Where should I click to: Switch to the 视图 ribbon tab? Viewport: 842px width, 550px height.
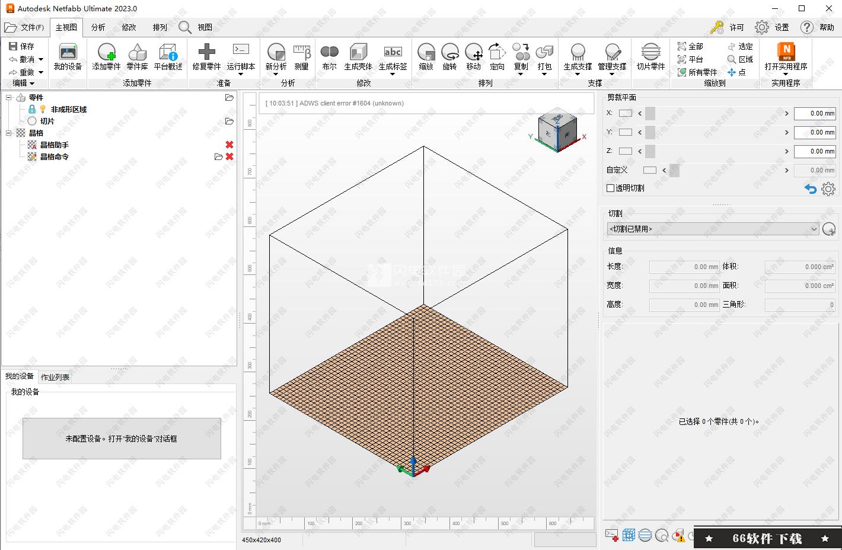coord(205,27)
